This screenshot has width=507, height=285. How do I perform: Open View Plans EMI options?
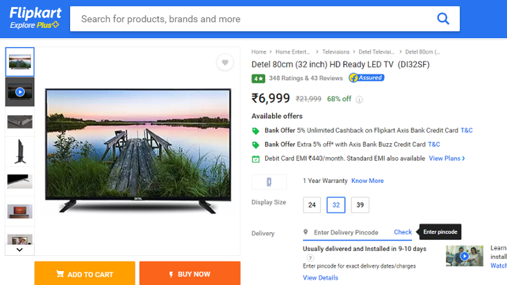click(447, 158)
